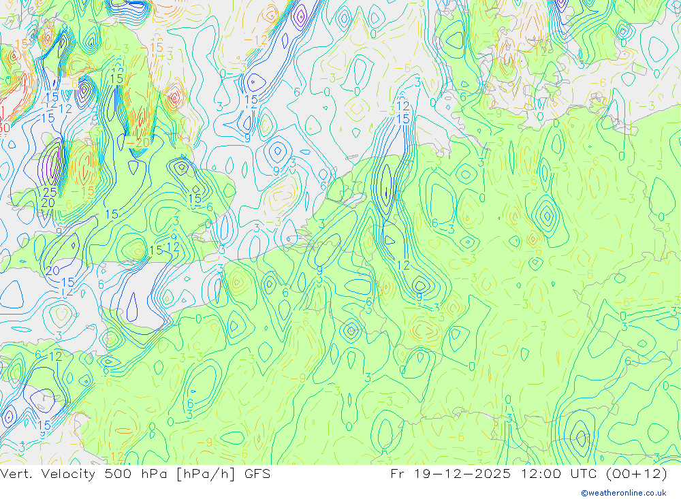Click the '25' contour label
Viewport: 681px width, 499px height.
(50, 193)
